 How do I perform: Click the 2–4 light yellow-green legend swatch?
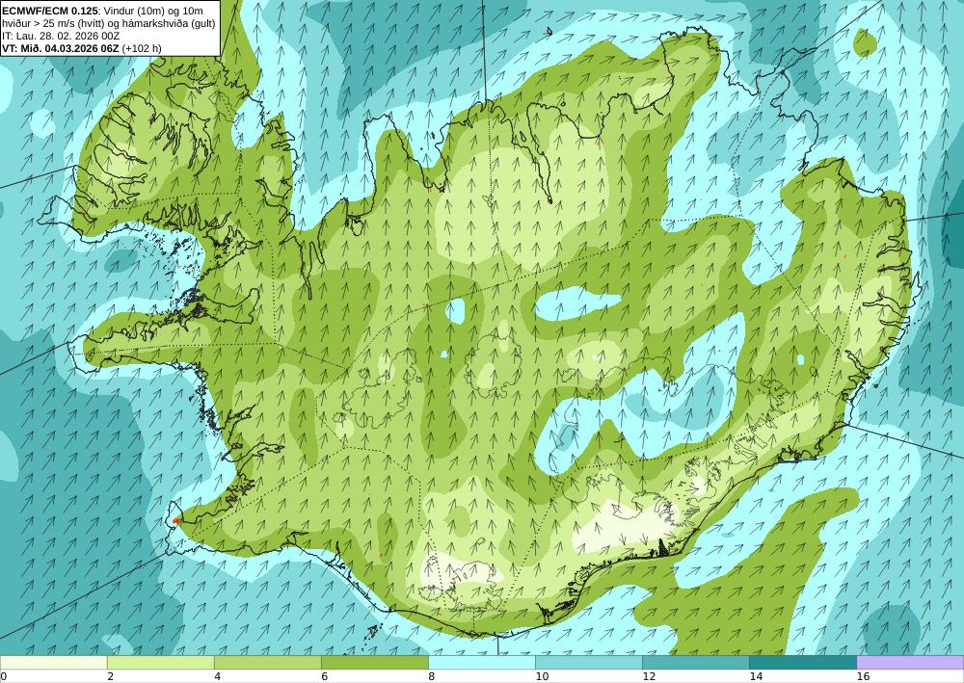pyautogui.click(x=160, y=663)
